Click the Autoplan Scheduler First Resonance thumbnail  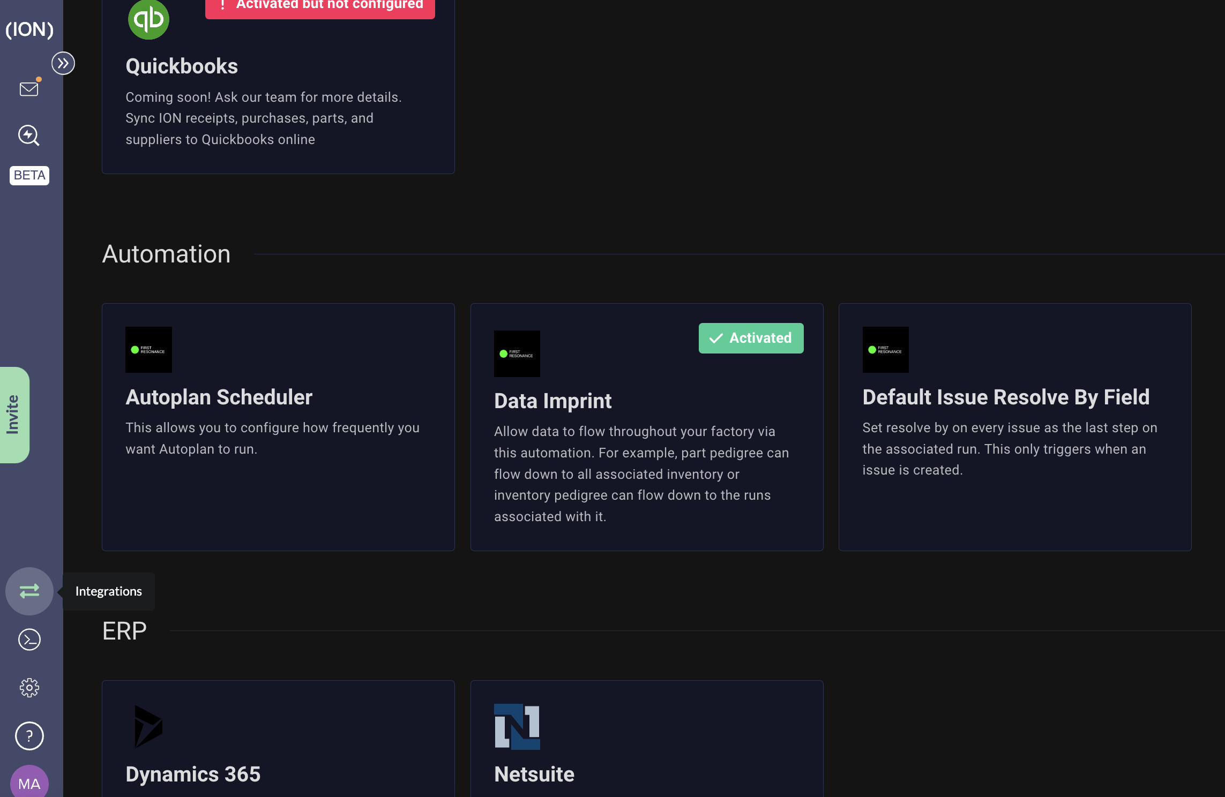tap(148, 350)
